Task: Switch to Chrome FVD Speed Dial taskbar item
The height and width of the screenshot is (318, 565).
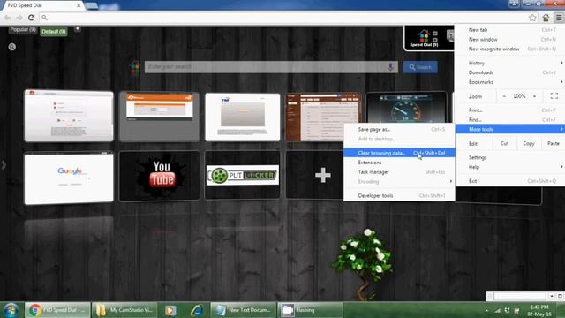Action: (x=57, y=310)
